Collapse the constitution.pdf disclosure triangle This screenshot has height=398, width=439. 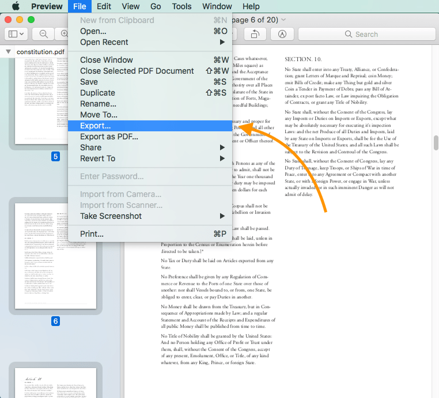coord(8,52)
